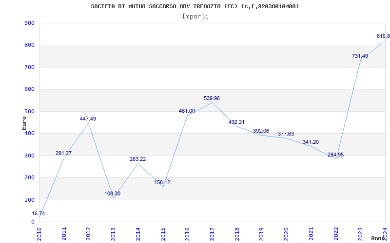The image size is (390, 243).
Task: Select the 16.74 data label
Action: point(39,213)
